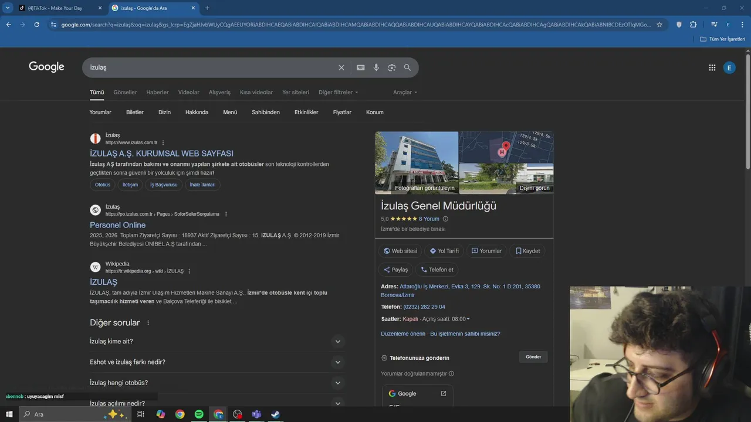Click Düzenleme önerin link

(x=403, y=334)
